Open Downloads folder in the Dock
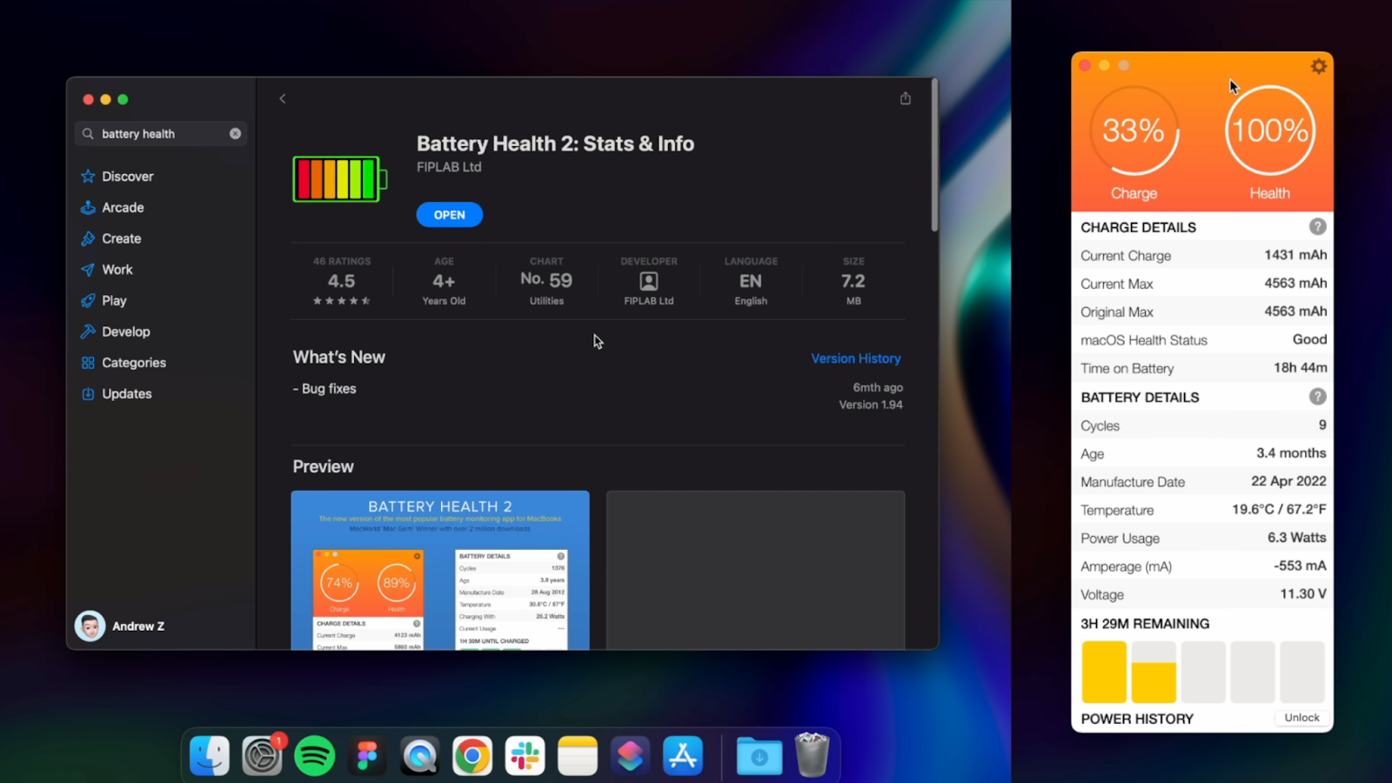1392x783 pixels. tap(760, 755)
